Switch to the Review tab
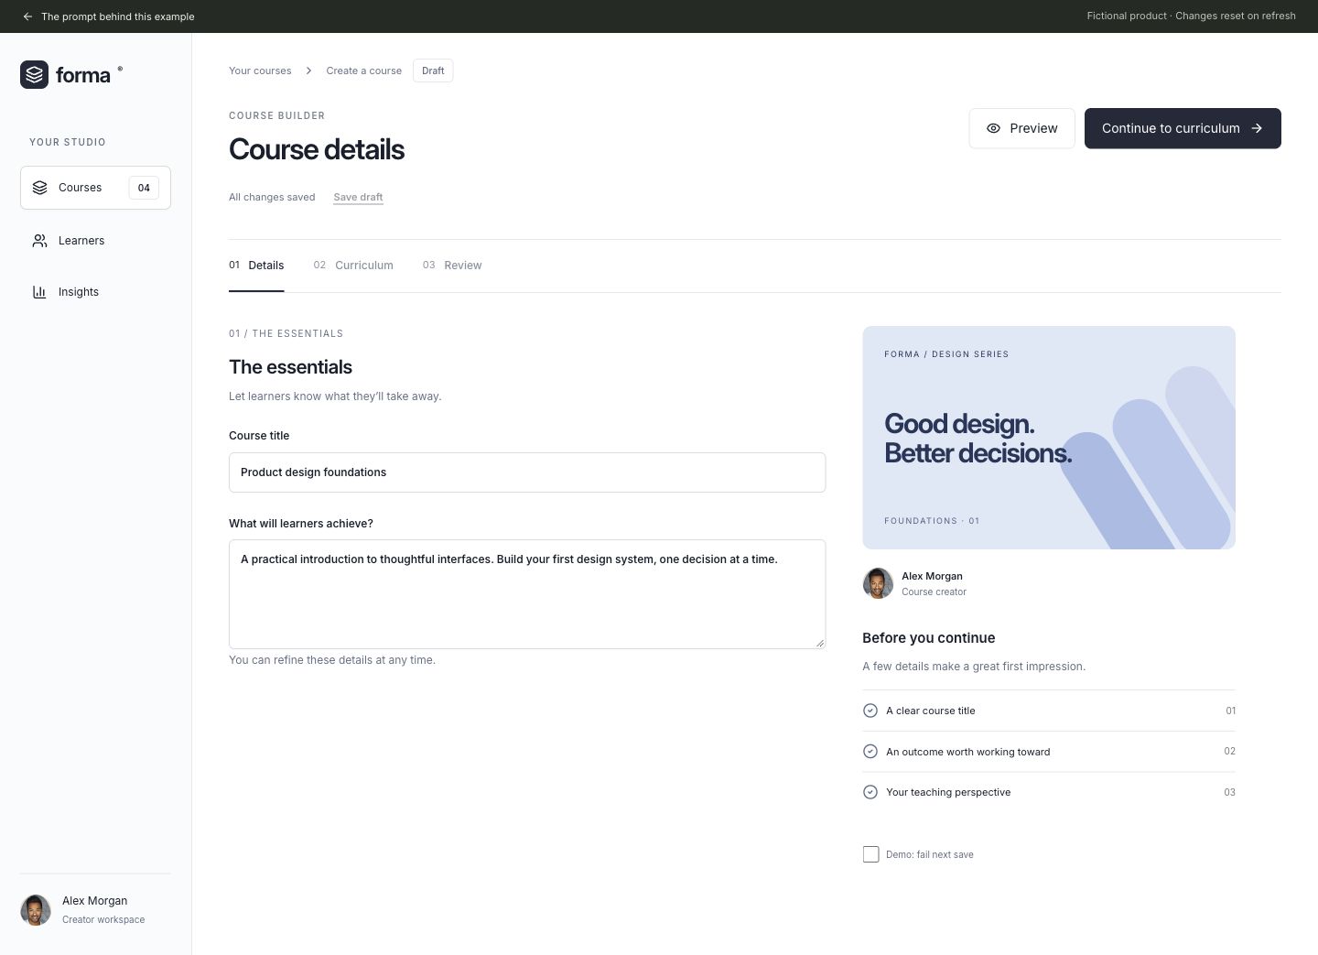The width and height of the screenshot is (1318, 955). 452,266
